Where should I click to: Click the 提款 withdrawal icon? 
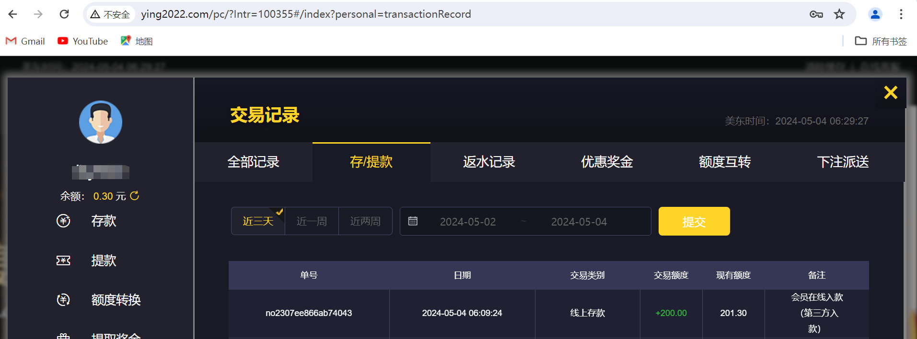[x=63, y=260]
